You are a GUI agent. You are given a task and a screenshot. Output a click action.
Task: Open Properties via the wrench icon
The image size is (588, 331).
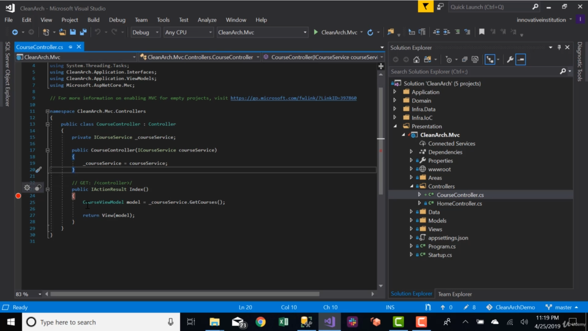coord(510,60)
